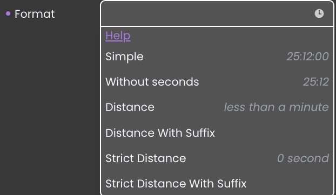Select the Simple format option
Screen dimensions: 336x195
click(x=217, y=57)
